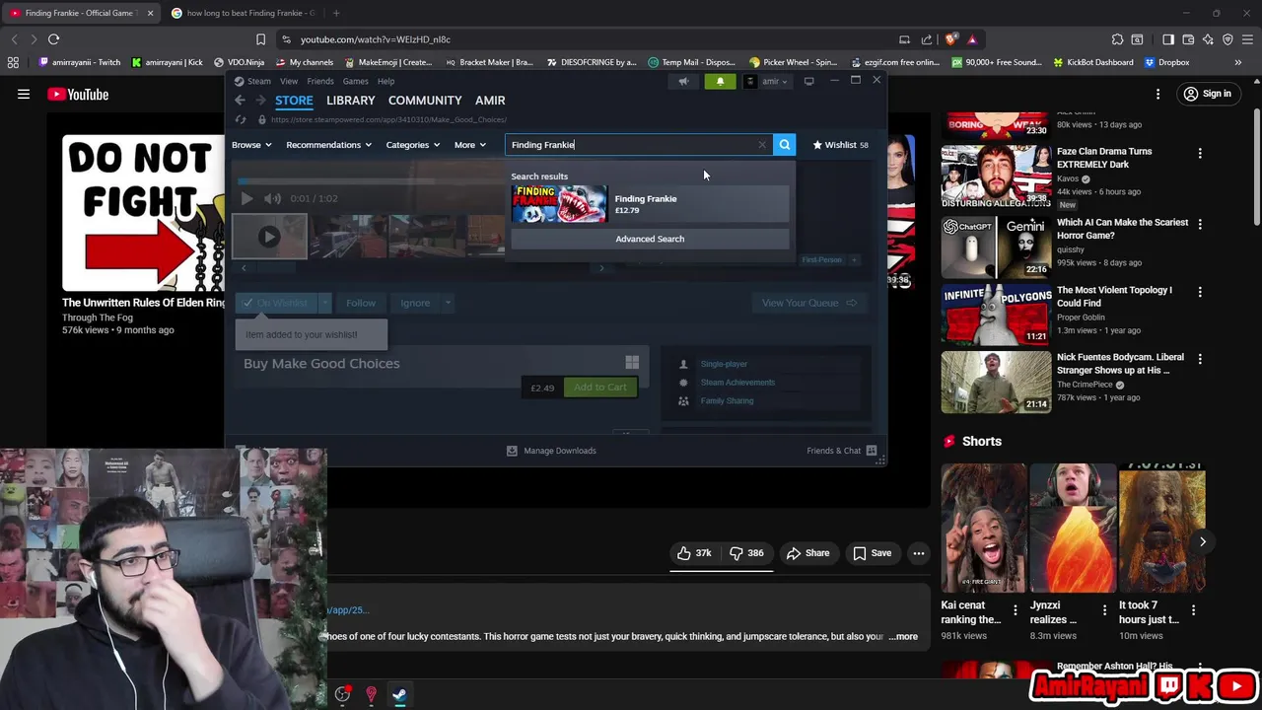The height and width of the screenshot is (710, 1262).
Task: Open Friends & Chat in Steam
Action: (841, 451)
